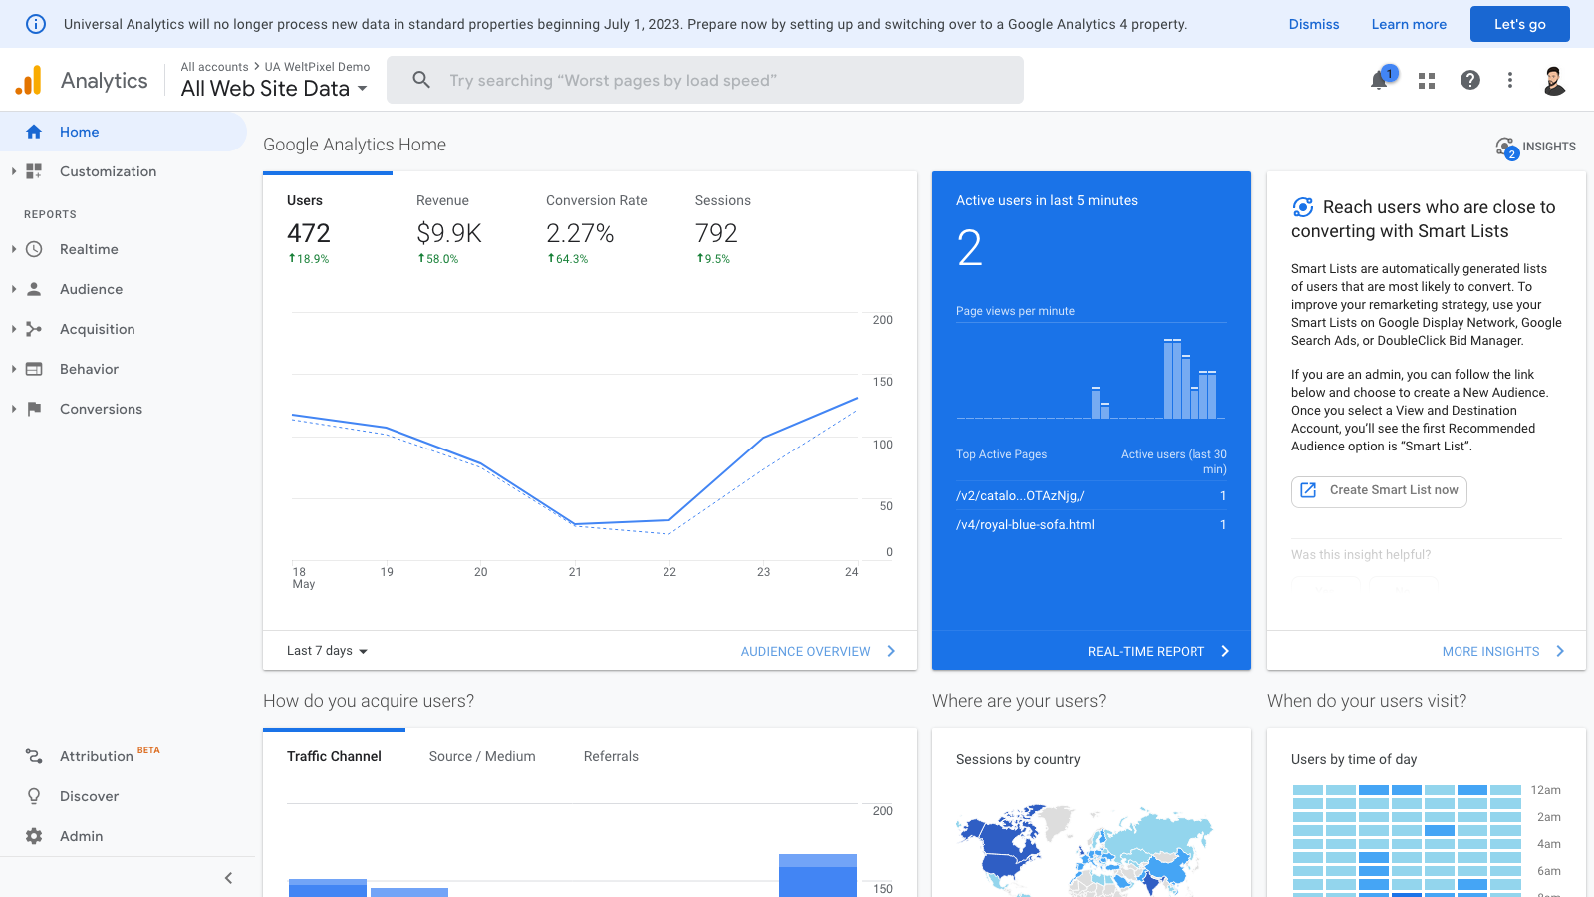
Task: Open the /v4/royal-blue-sofa.html active page
Action: (x=1026, y=524)
